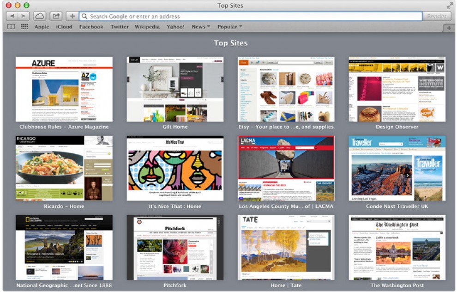This screenshot has width=457, height=292.
Task: Open the Apple bookmark
Action: pyautogui.click(x=42, y=27)
